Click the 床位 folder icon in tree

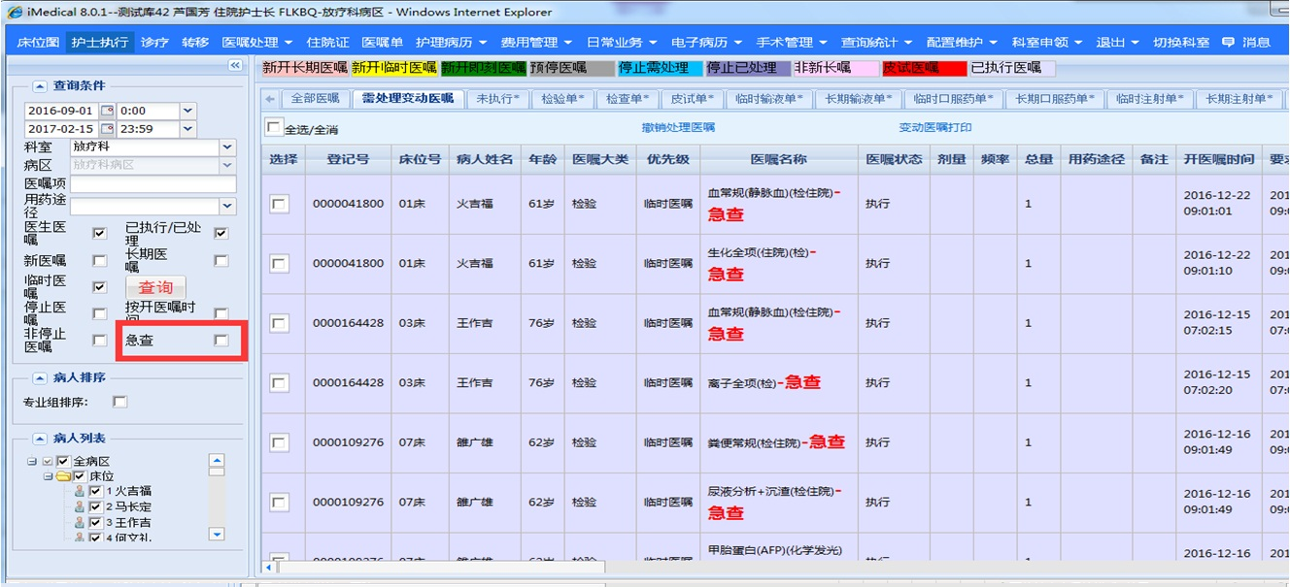pos(64,476)
